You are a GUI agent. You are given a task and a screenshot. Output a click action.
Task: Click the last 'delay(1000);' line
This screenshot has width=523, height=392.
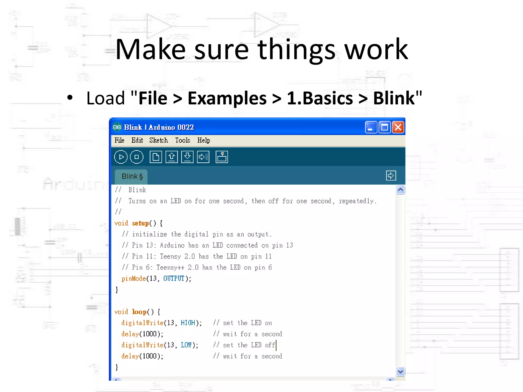click(x=142, y=356)
